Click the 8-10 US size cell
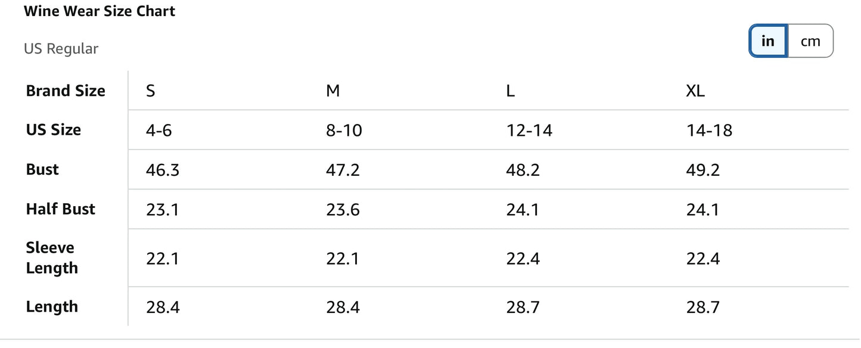 tap(344, 130)
